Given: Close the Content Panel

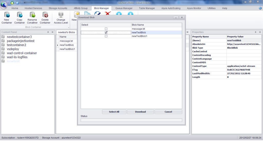Looking at the screenshot, I should point(52,32).
